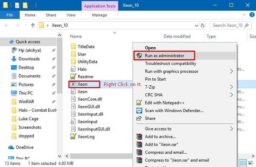Select the Readme file icon
The image size is (256, 167).
coord(73,77)
